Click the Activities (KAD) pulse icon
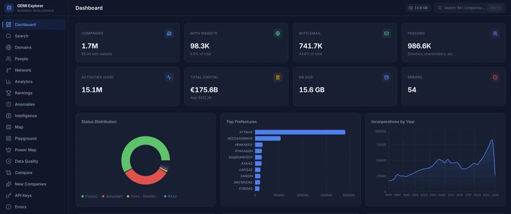Image resolution: width=511 pixels, height=214 pixels. (169, 77)
